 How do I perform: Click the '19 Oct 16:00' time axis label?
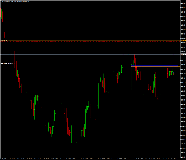(89, 159)
